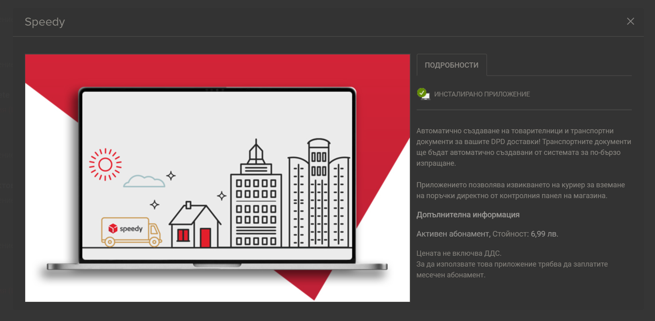The image size is (655, 321).
Task: Select the ИНСТАЛИРАНО ПРИЛОЖЕНИЕ status label
Action: tap(482, 94)
